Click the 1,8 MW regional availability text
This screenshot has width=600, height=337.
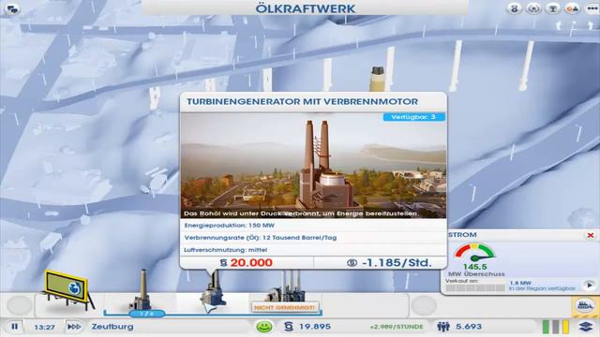coord(542,286)
